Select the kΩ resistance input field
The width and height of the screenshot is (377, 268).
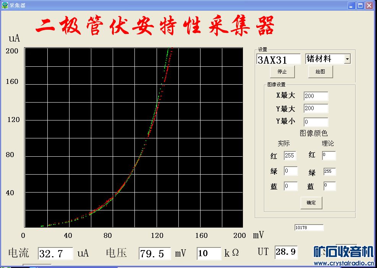209,254
